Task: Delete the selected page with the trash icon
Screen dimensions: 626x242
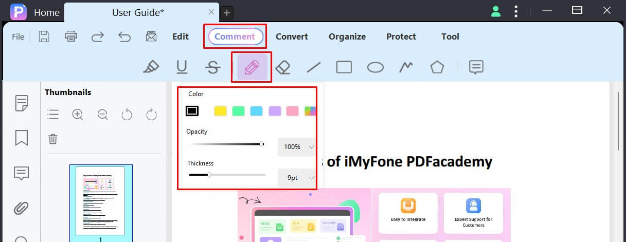Action: click(x=53, y=139)
